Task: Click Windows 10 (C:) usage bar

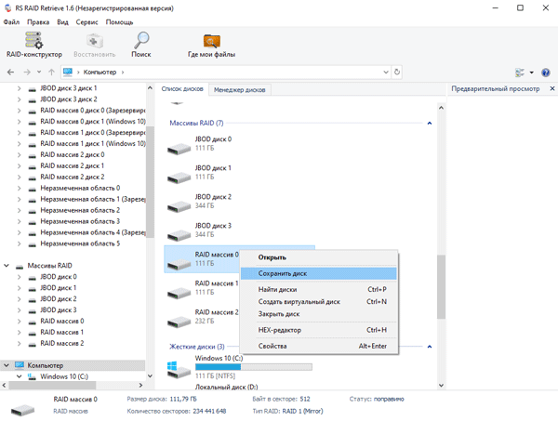Action: point(254,367)
